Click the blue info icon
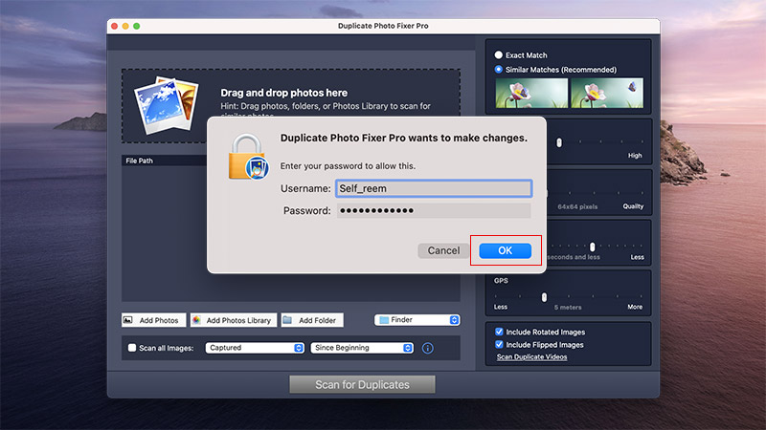766x430 pixels. pyautogui.click(x=427, y=348)
